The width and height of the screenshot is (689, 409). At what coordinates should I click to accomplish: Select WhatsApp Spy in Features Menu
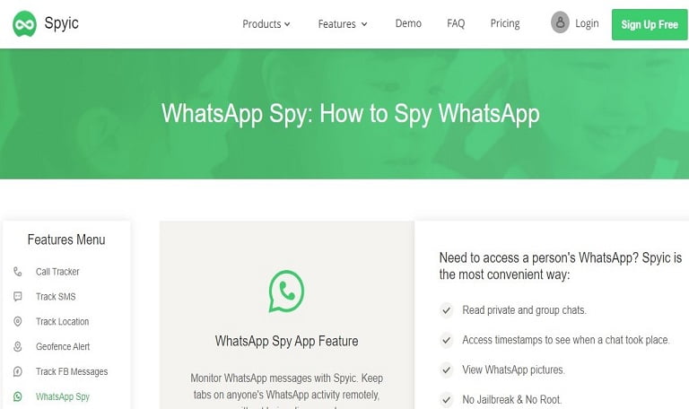point(63,396)
